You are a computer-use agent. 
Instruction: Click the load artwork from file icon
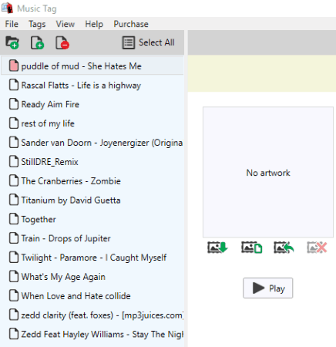(x=251, y=248)
